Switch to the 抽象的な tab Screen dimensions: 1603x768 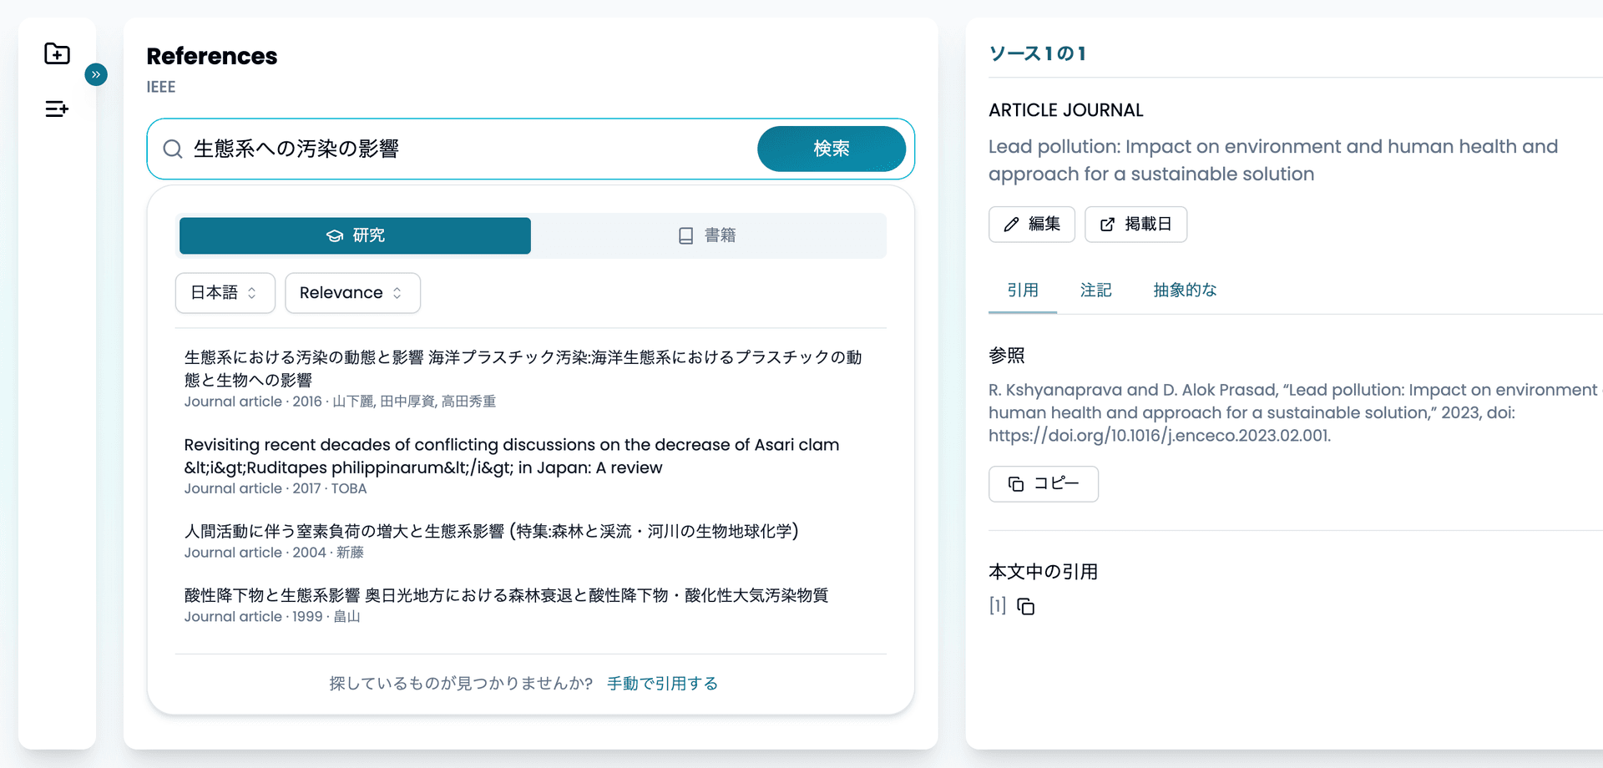pos(1185,290)
